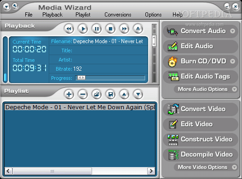Click the Decompile Video icon
242x179 pixels.
point(173,155)
